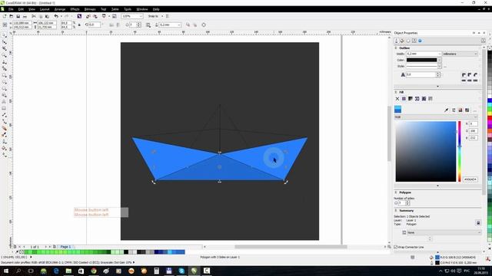
Task: Click the R value input field
Action: point(474,124)
